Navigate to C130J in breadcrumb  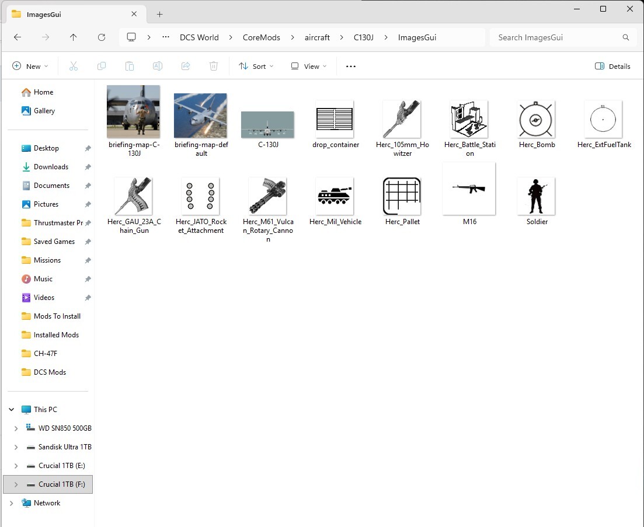point(364,37)
